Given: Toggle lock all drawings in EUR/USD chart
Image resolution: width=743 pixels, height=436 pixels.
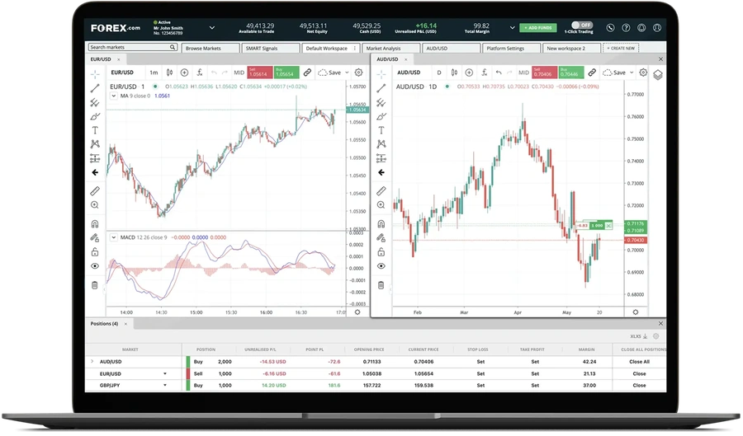Looking at the screenshot, I should (x=95, y=252).
